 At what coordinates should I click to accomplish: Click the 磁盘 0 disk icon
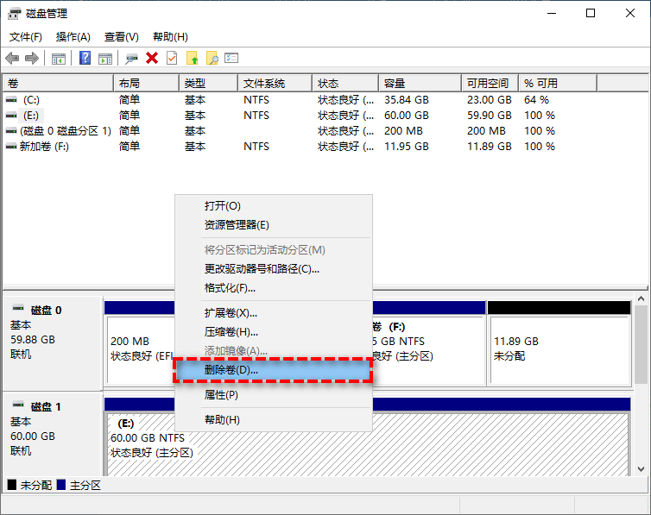pyautogui.click(x=18, y=308)
